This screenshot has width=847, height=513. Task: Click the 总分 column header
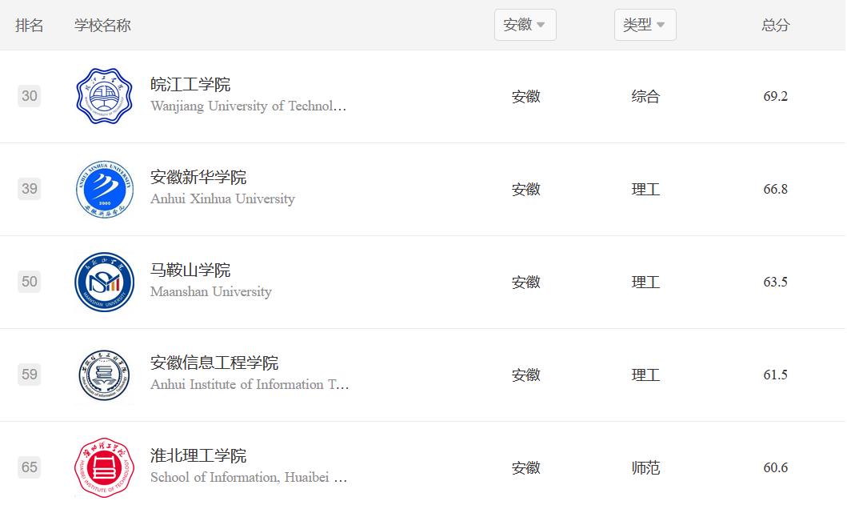[x=775, y=25]
